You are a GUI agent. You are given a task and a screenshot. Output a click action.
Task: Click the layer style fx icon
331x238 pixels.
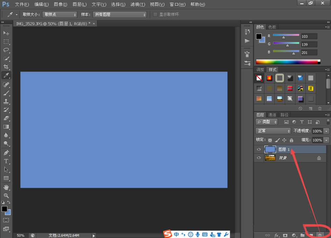(277, 235)
